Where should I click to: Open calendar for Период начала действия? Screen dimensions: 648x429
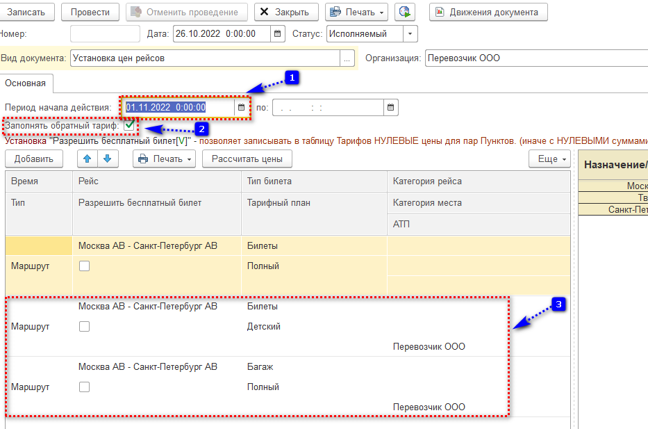(242, 107)
